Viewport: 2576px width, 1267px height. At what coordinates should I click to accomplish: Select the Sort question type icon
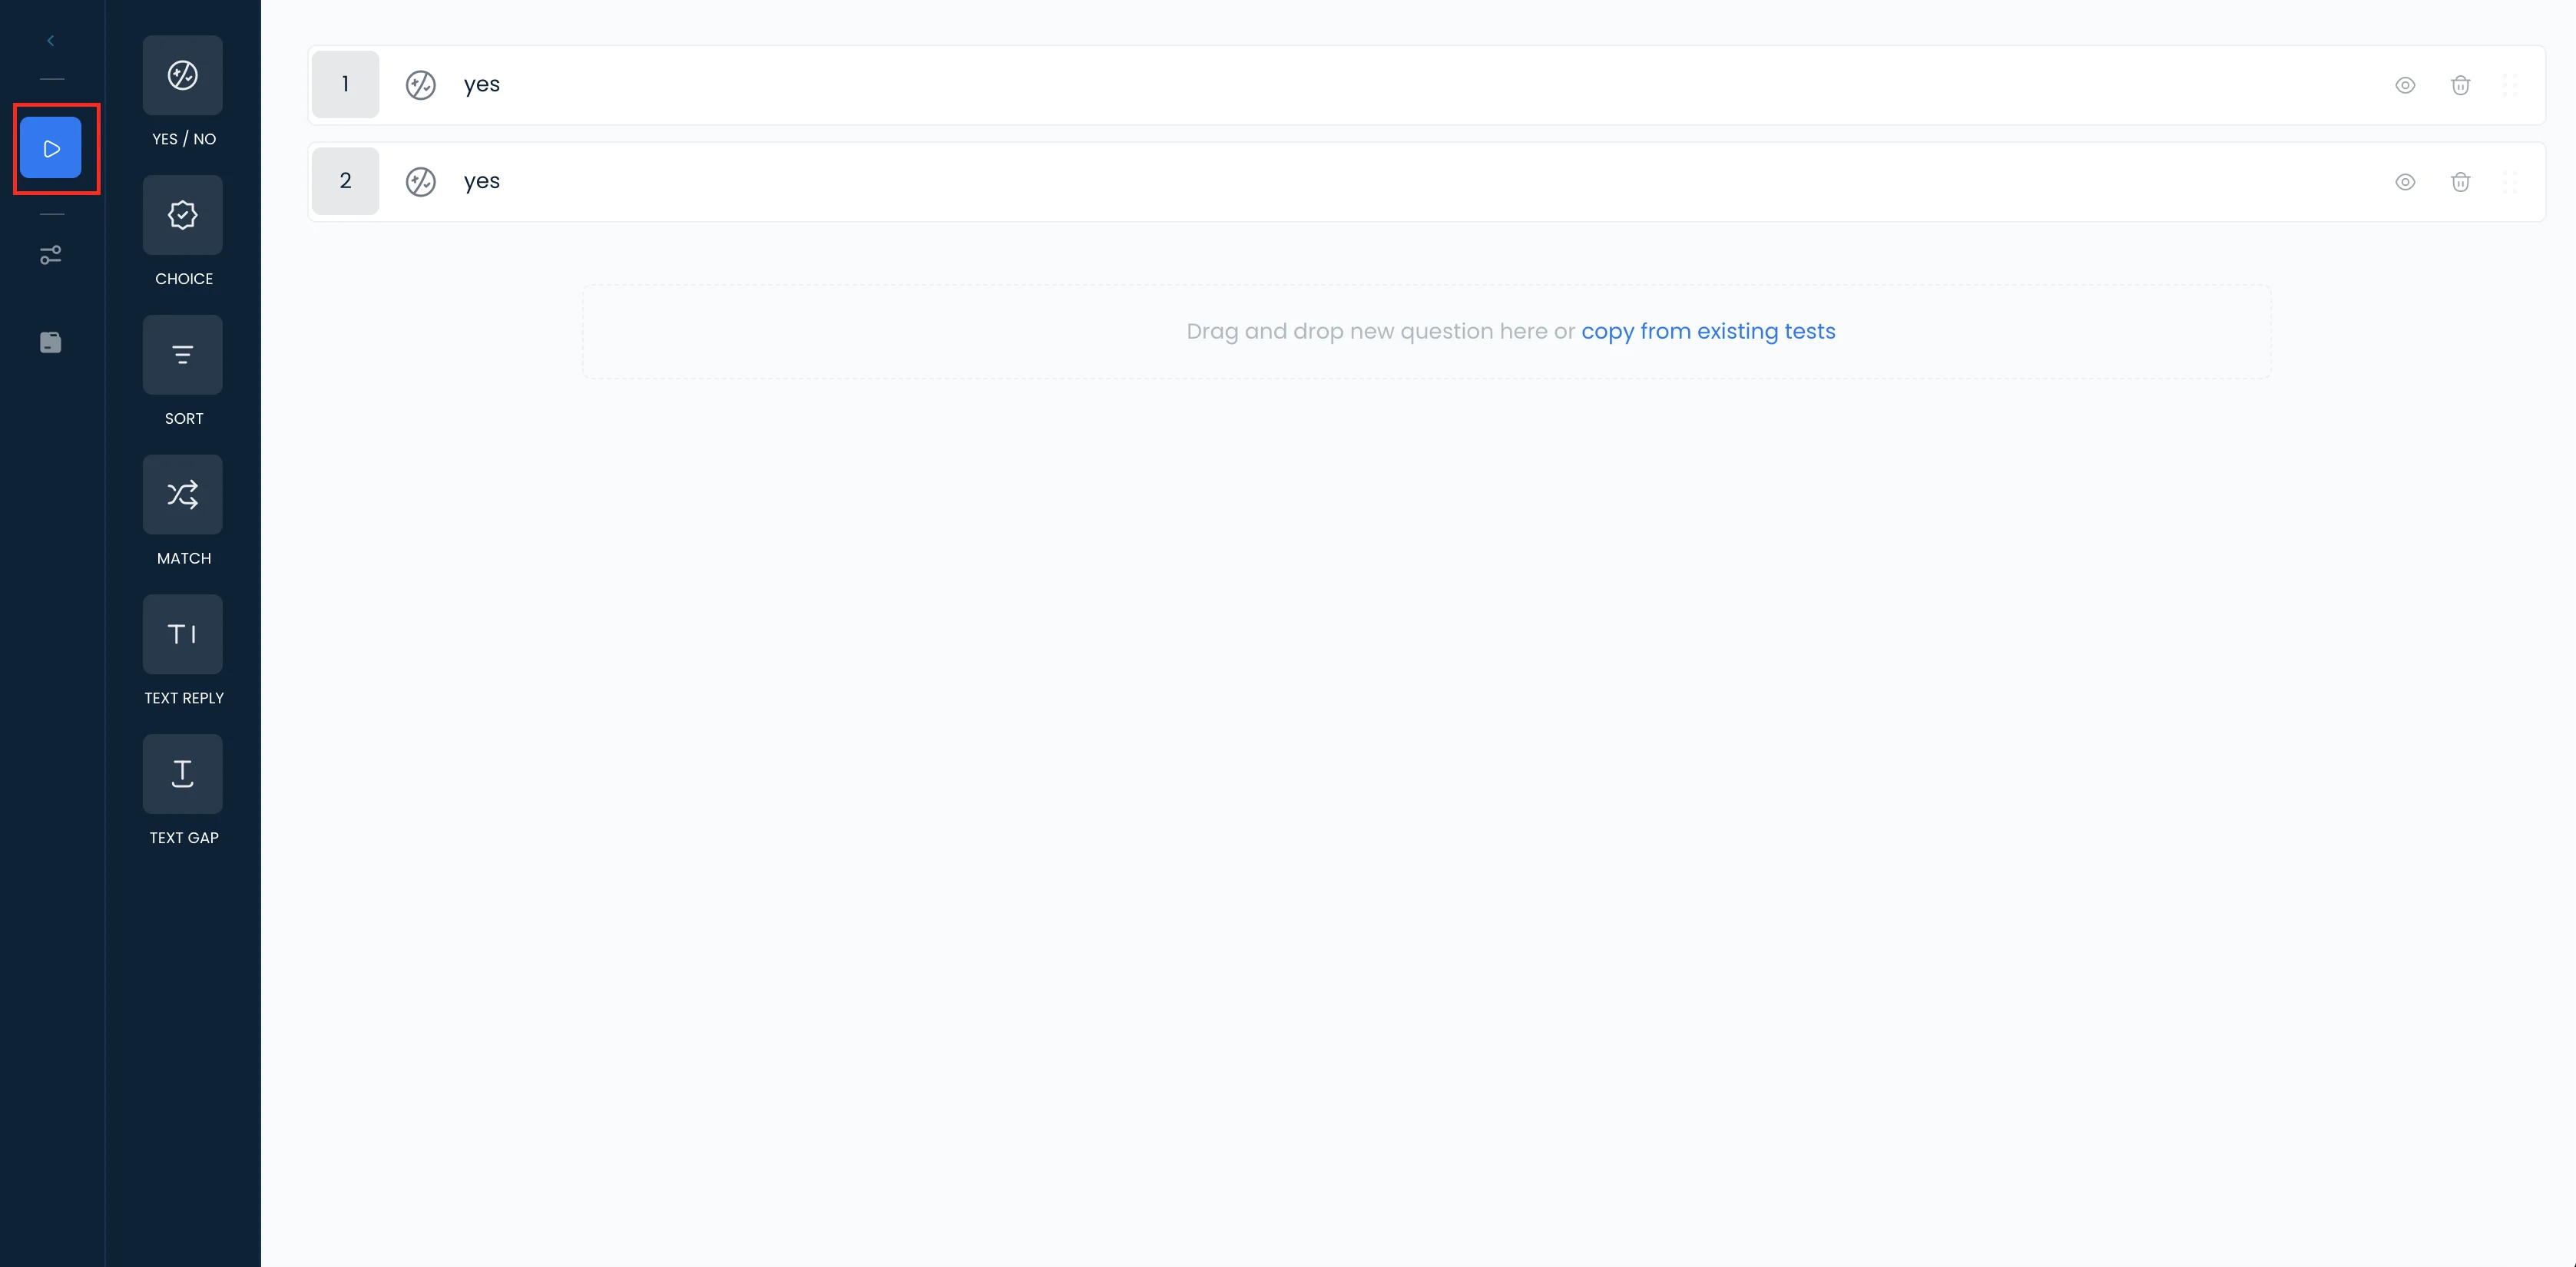tap(182, 355)
